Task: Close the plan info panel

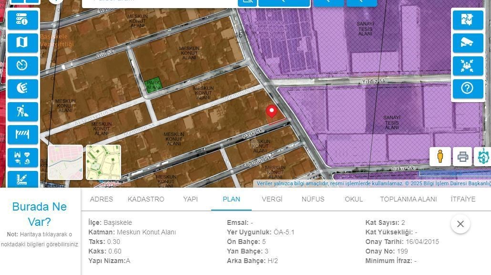Action: (460, 223)
